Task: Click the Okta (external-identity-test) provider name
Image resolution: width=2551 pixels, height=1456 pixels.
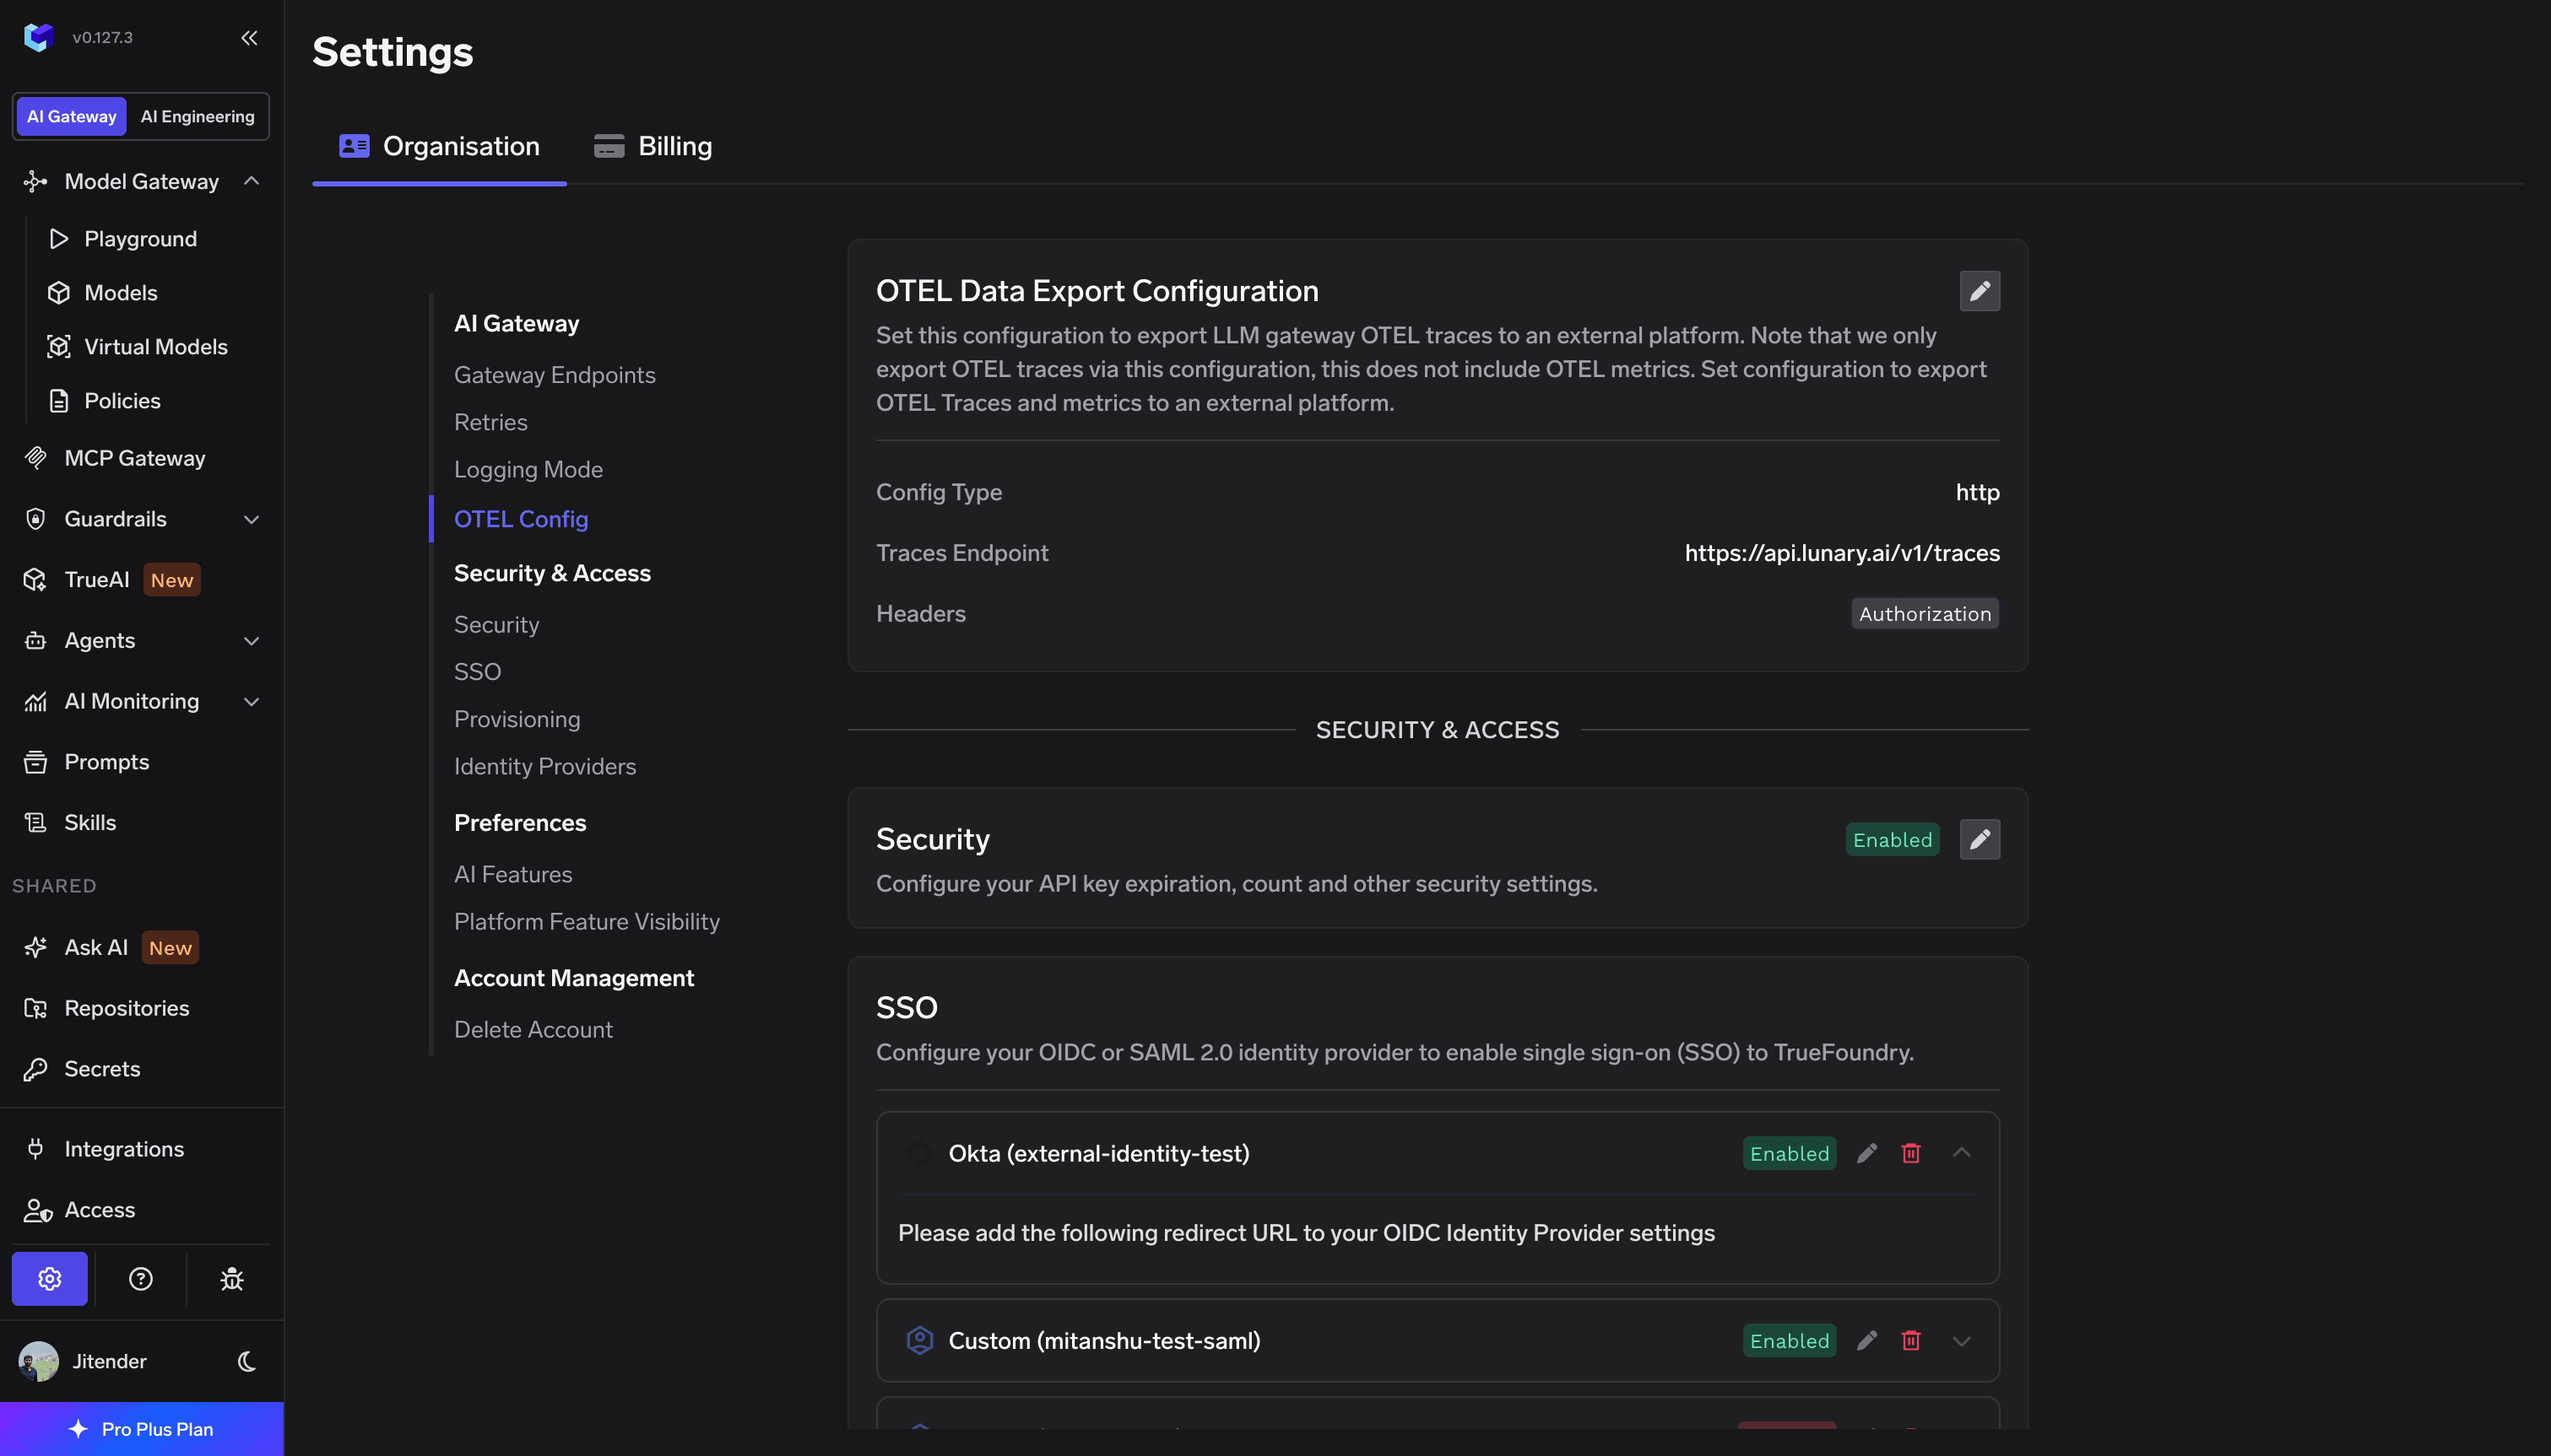Action: (1097, 1153)
